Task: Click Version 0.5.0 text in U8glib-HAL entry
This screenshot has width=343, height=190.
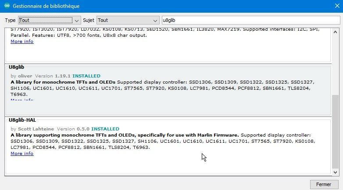Action: (73, 129)
